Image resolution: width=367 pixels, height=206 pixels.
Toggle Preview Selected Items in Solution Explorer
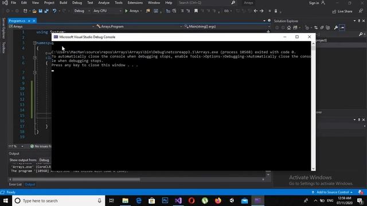click(342, 28)
